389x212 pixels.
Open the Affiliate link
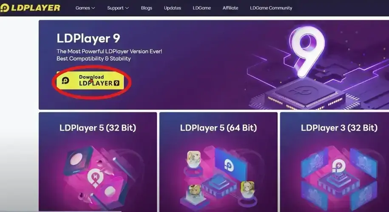[x=230, y=8]
